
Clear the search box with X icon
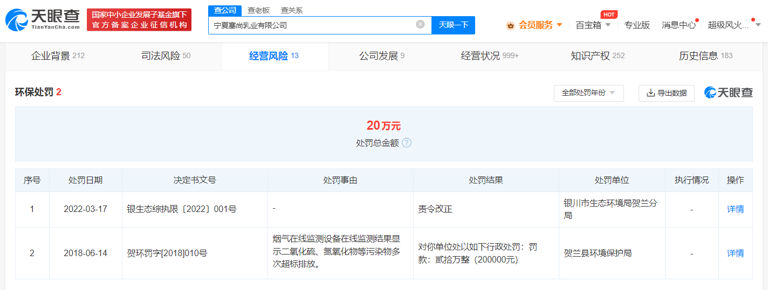click(420, 25)
